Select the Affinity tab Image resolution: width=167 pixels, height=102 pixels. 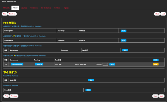point(15,8)
